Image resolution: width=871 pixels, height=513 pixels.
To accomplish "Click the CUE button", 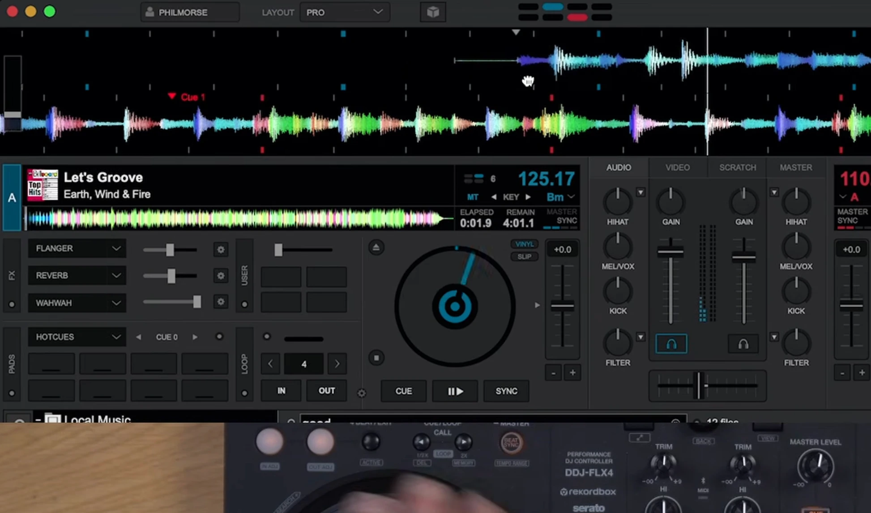I will click(403, 391).
